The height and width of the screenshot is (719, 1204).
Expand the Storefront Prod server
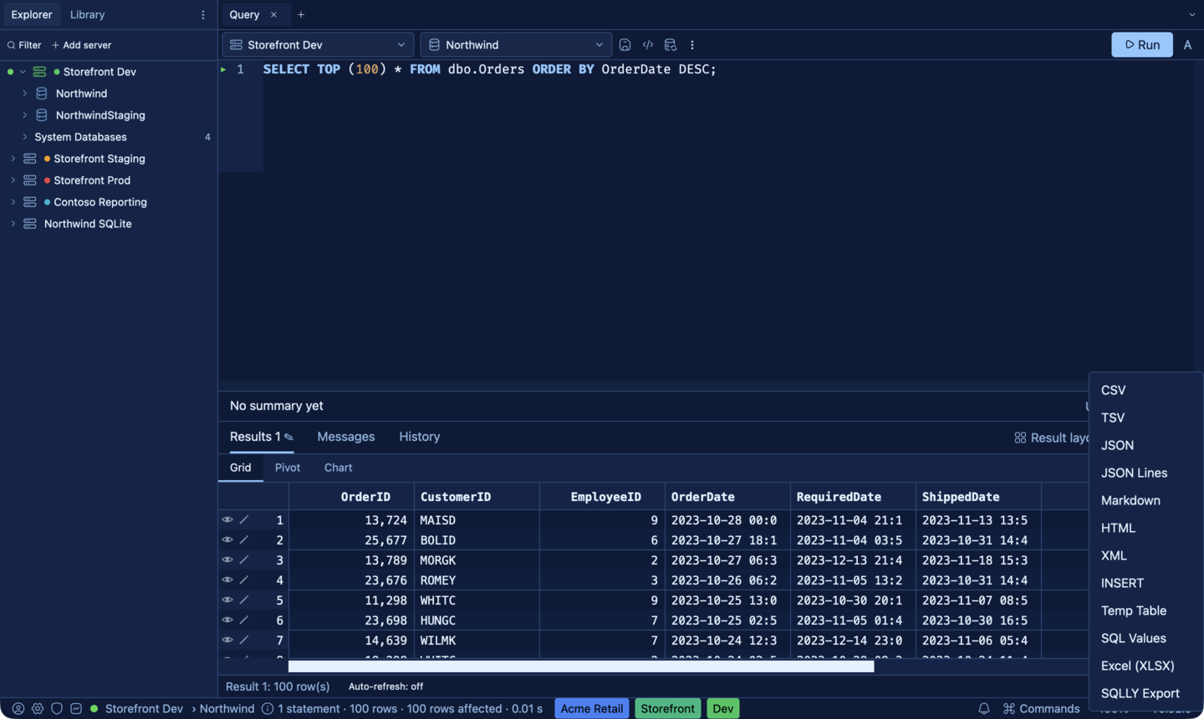13,180
